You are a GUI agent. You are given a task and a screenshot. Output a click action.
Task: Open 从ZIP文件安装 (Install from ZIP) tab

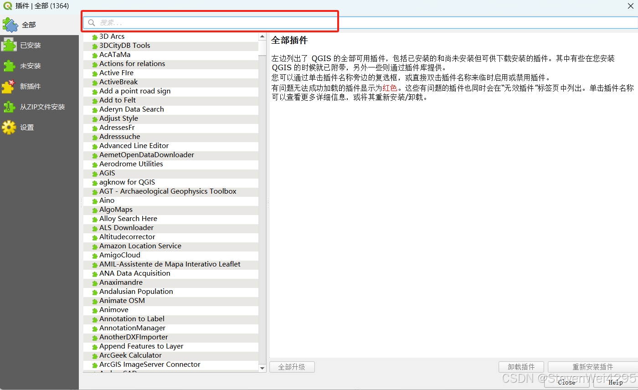(x=39, y=107)
